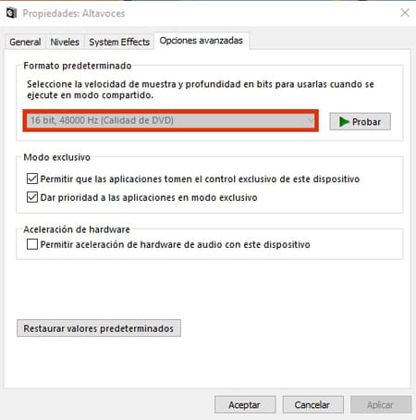
Task: Select the Opciones avanzadas tab
Action: click(202, 41)
